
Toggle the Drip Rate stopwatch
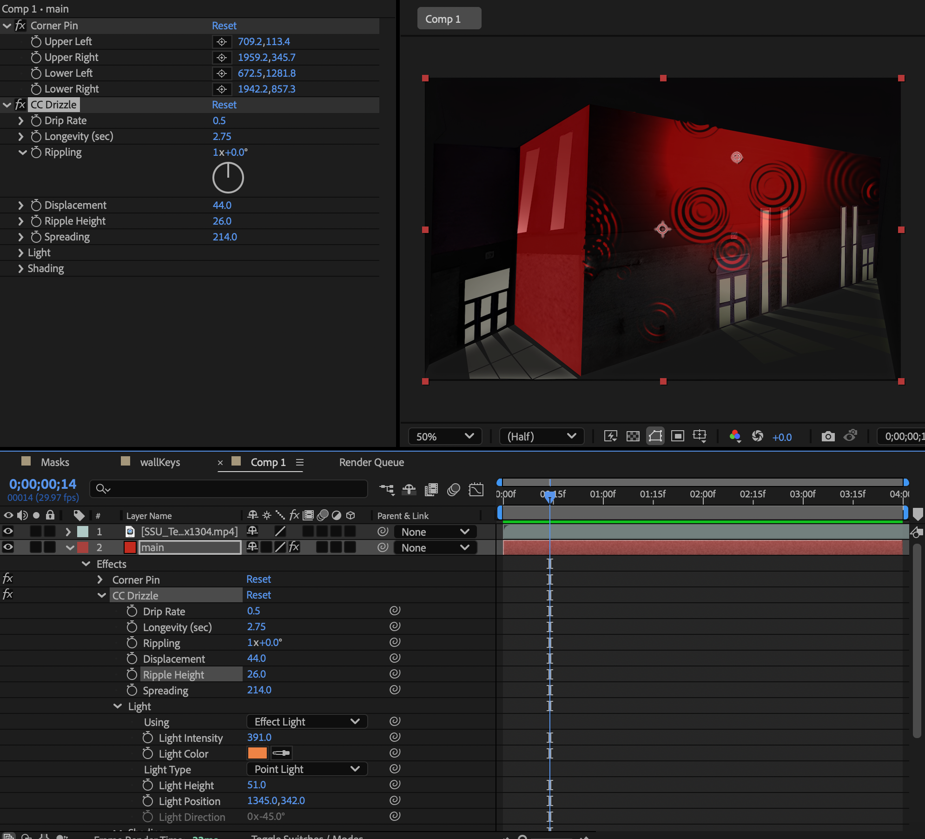132,611
